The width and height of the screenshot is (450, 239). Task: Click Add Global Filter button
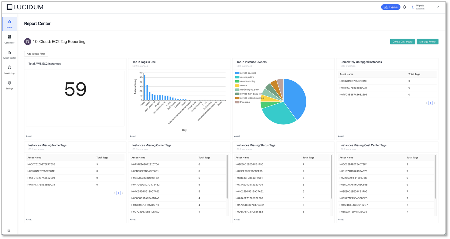point(36,54)
